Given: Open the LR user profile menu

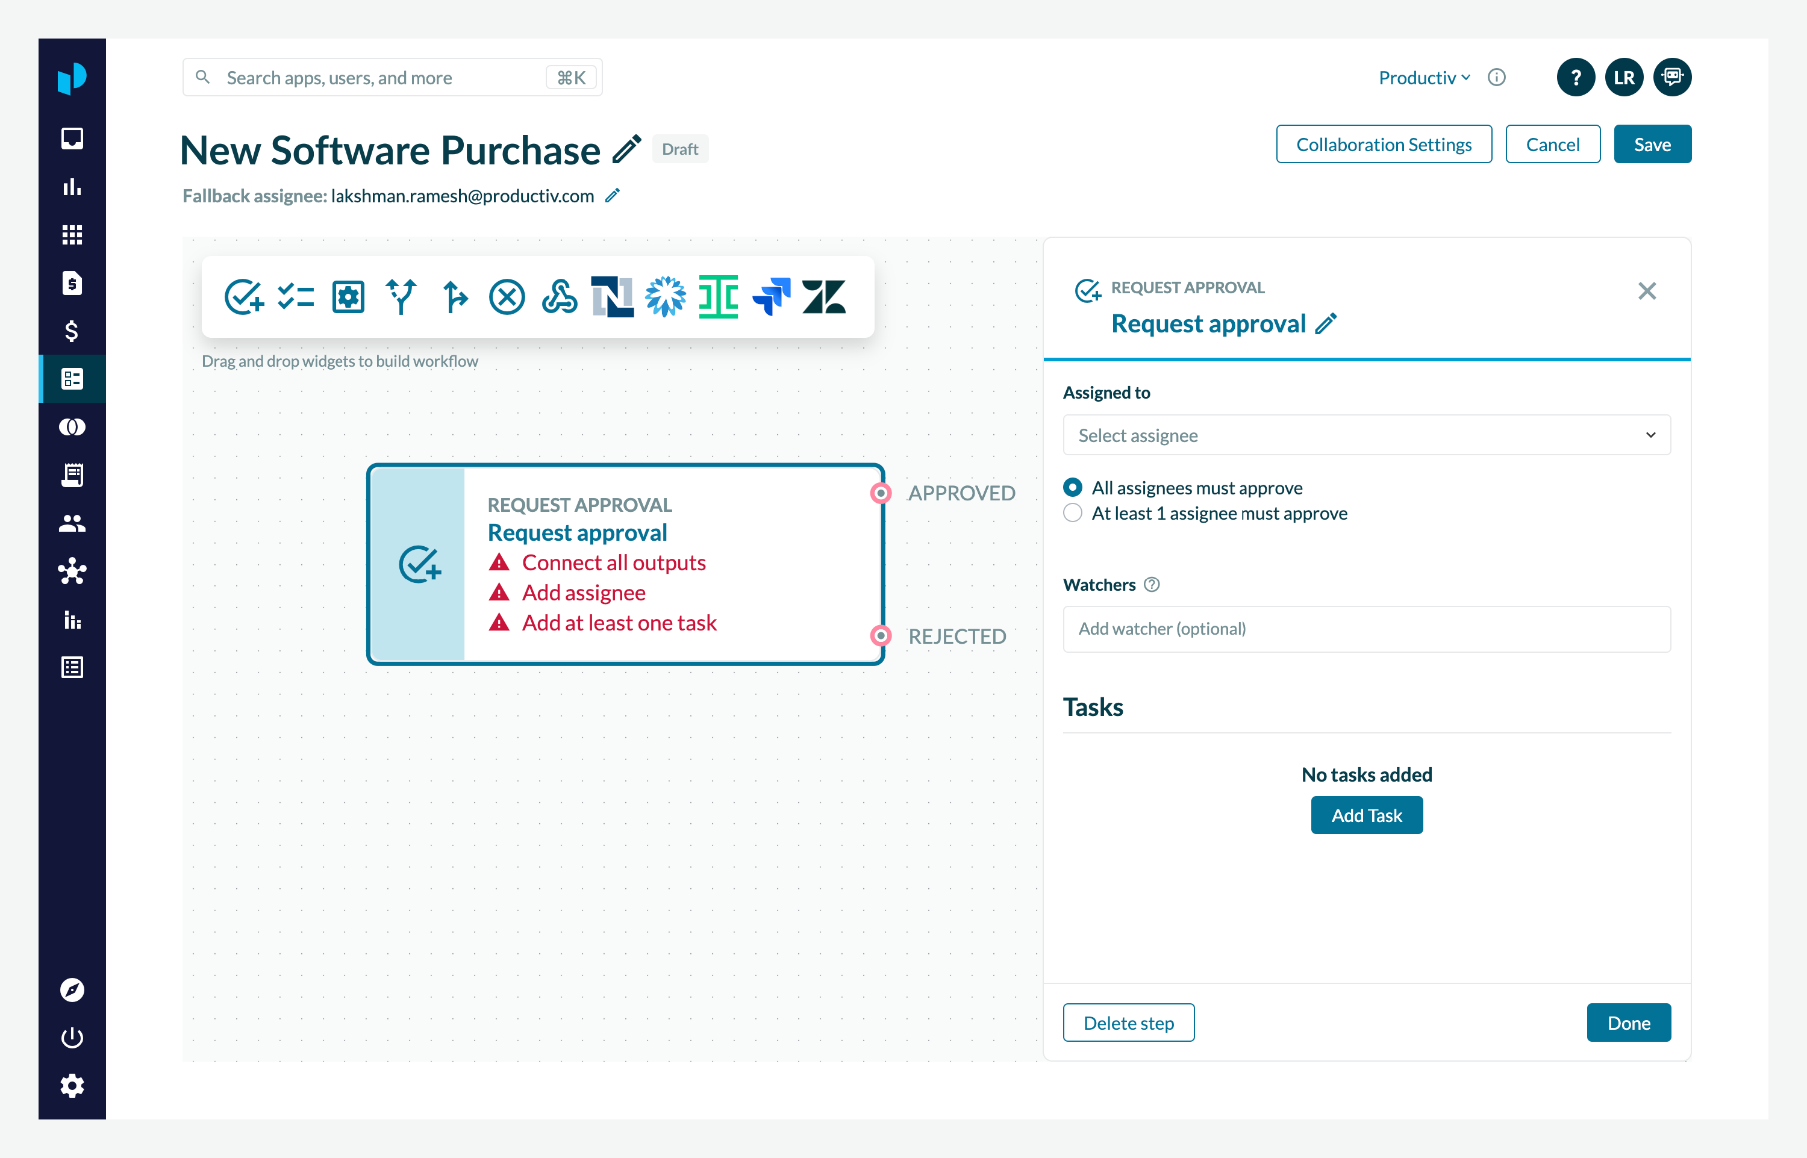Looking at the screenshot, I should [1623, 78].
